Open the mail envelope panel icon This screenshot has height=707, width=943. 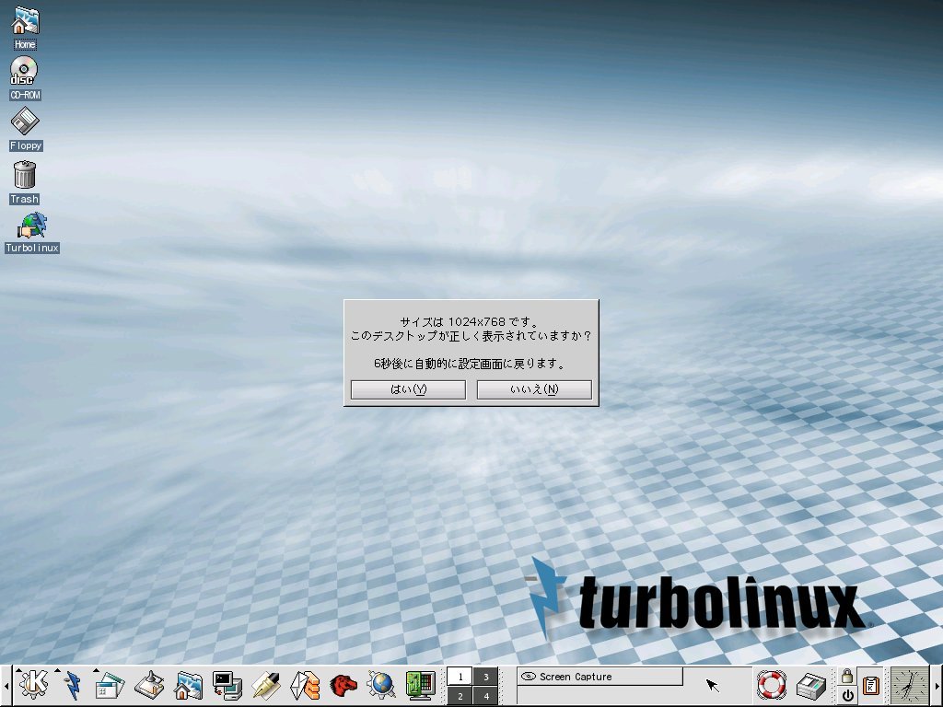pyautogui.click(x=304, y=684)
